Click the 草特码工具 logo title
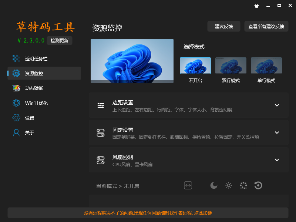Screen dimensions: 296x222 coord(45,27)
